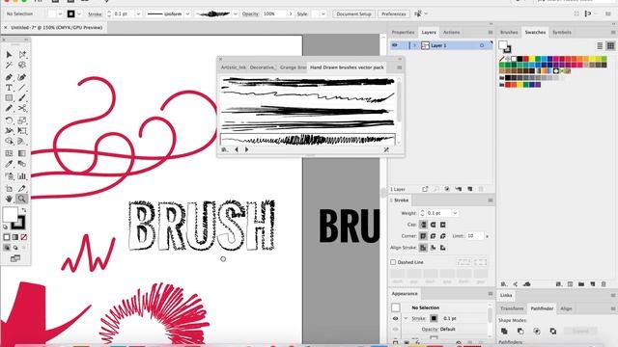The width and height of the screenshot is (618, 347).
Task: Open the Uniform variable width profile dropdown
Action: (x=187, y=13)
